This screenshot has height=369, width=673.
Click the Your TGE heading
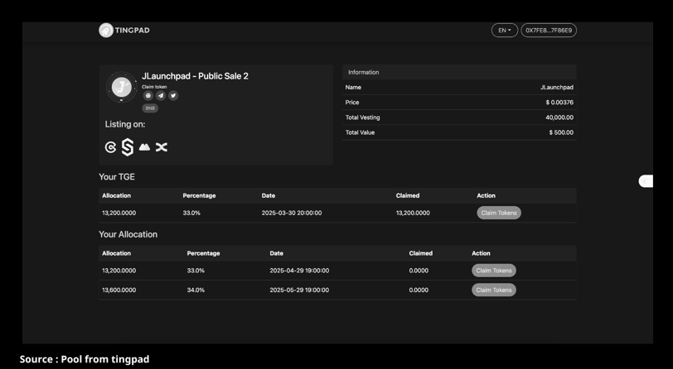click(x=117, y=177)
